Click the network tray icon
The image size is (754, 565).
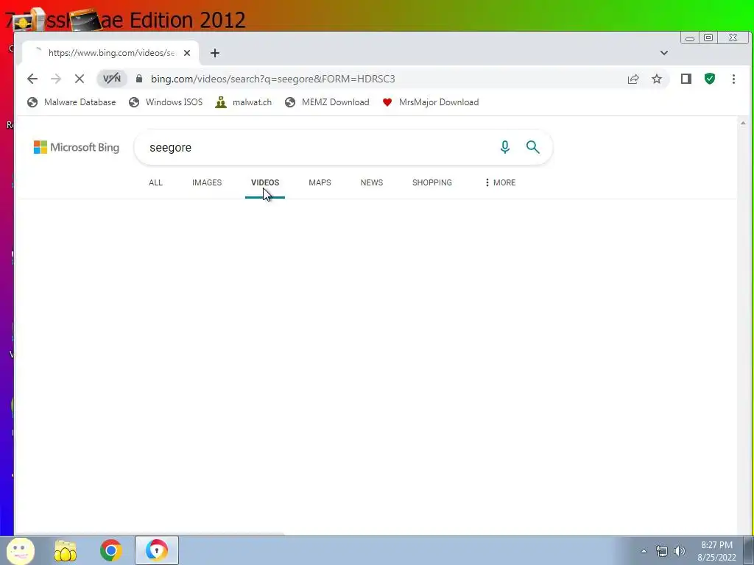pyautogui.click(x=662, y=552)
